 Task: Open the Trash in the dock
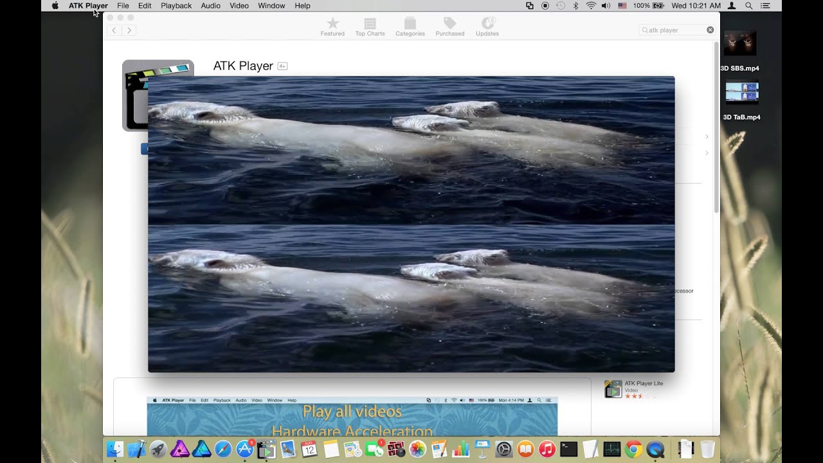(707, 449)
